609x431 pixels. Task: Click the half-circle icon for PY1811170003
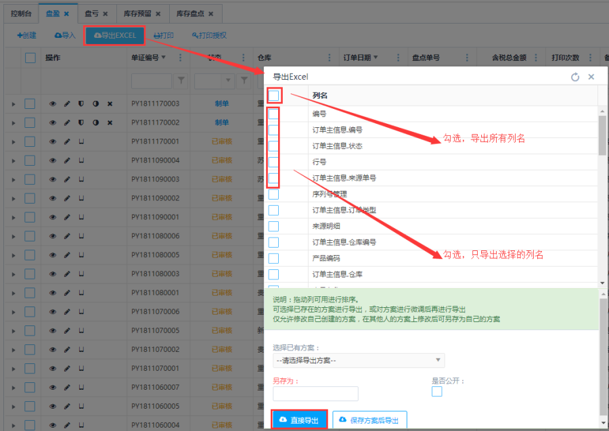95,104
